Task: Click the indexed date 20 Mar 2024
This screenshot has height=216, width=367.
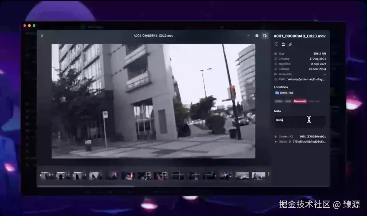Action: pyautogui.click(x=318, y=69)
